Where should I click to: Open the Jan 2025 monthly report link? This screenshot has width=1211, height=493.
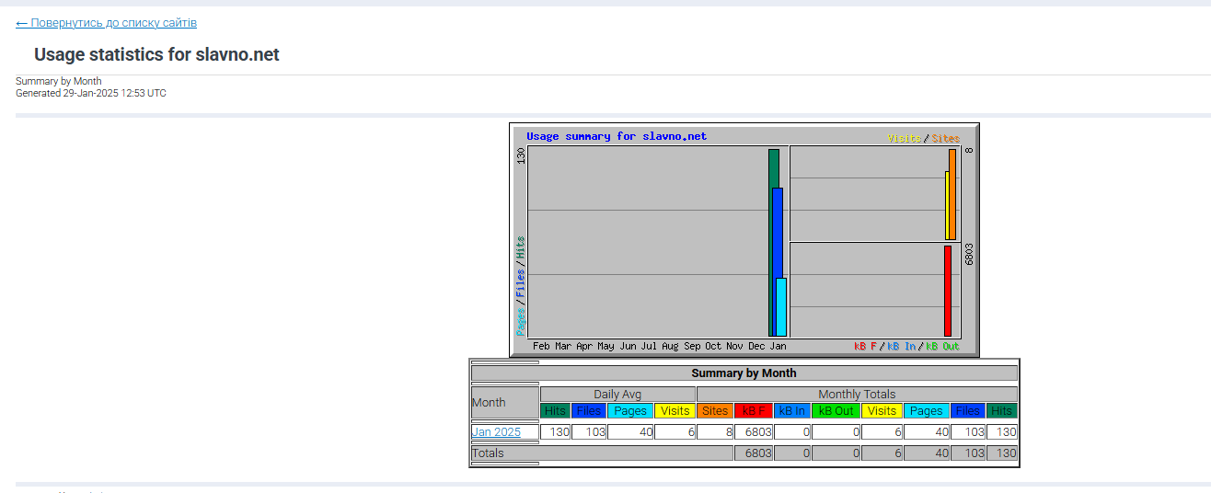(496, 432)
